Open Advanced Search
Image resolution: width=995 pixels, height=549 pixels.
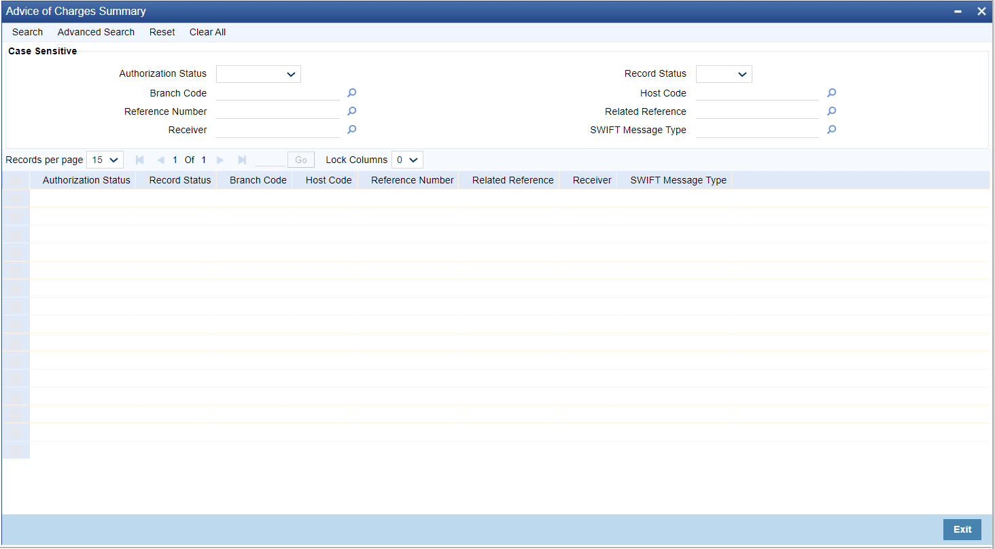[x=96, y=32]
